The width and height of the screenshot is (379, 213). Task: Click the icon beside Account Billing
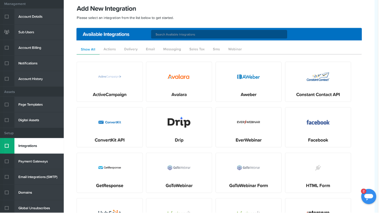(7, 48)
